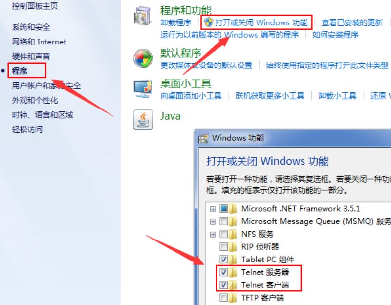Screen dimensions: 391x305
Task: Expand the Microsoft .NET Framework 3.5.1 node
Action: [213, 209]
